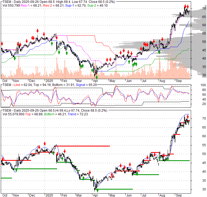This screenshot has width=207, height=197.
Task: Select Top = 68.89 in the bottom chart
Action: pyautogui.click(x=34, y=114)
